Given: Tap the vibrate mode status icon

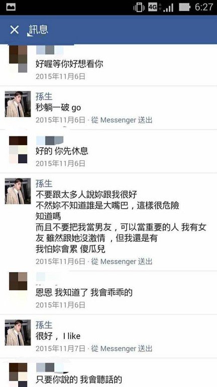Looking at the screenshot, I should point(139,7).
